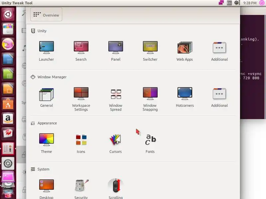Open the Launcher settings
Viewport: 266px width, 199px height.
coord(46,51)
